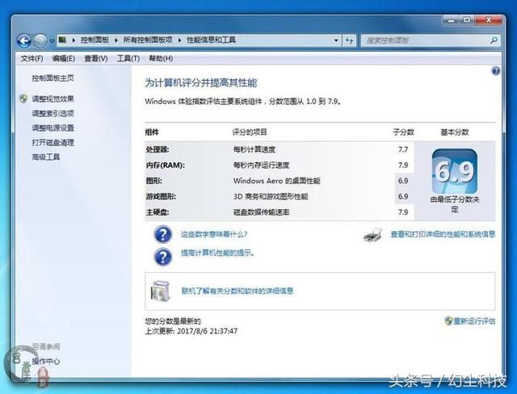517x394 pixels.
Task: Click the 基本分数 column header
Action: [454, 132]
